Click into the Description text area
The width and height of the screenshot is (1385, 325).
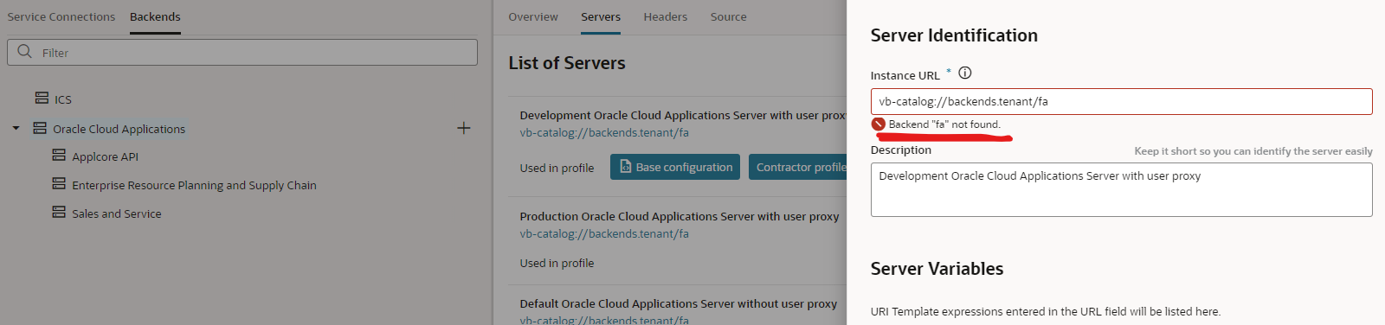pyautogui.click(x=1121, y=189)
